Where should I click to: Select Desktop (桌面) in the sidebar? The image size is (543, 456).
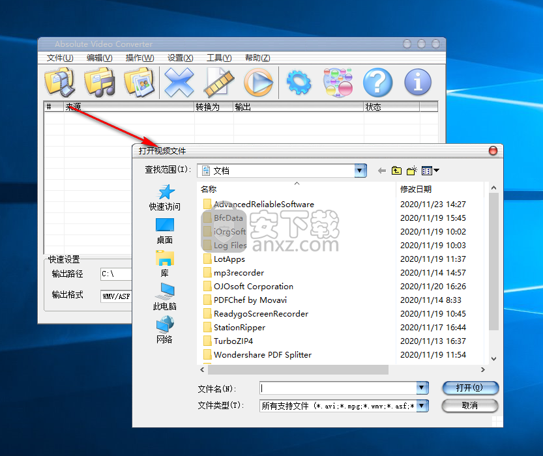click(164, 231)
